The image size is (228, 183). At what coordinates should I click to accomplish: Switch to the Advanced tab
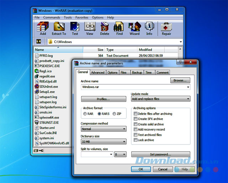[98, 72]
